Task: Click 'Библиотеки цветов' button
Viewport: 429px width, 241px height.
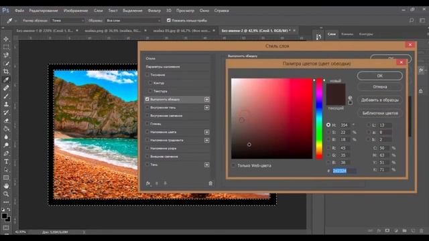Action: pos(380,113)
